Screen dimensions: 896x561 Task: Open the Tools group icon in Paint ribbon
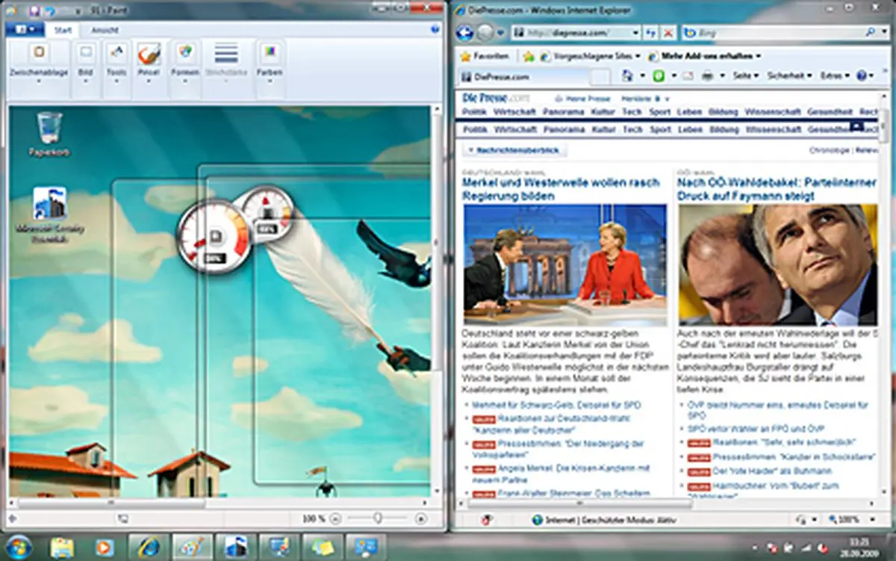point(116,51)
